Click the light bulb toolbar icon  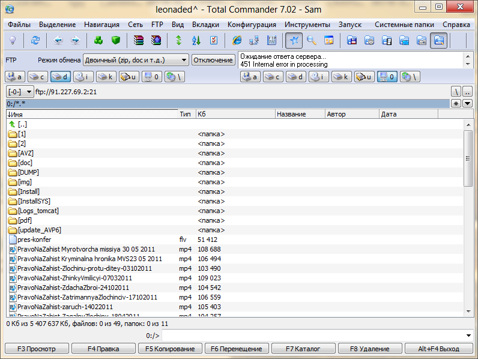point(13,40)
